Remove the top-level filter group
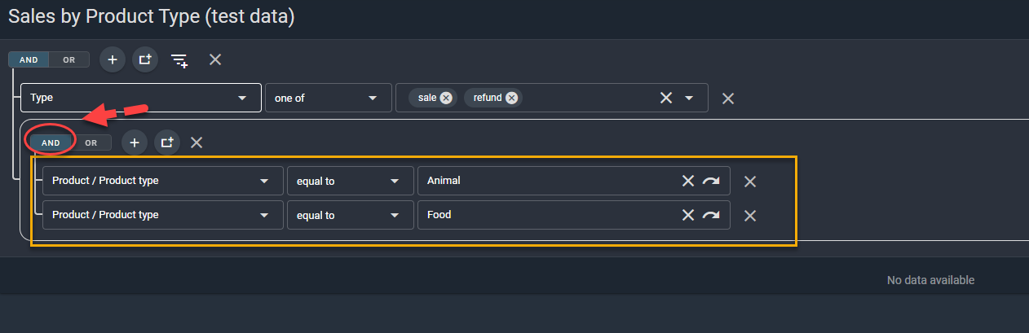 pyautogui.click(x=214, y=59)
